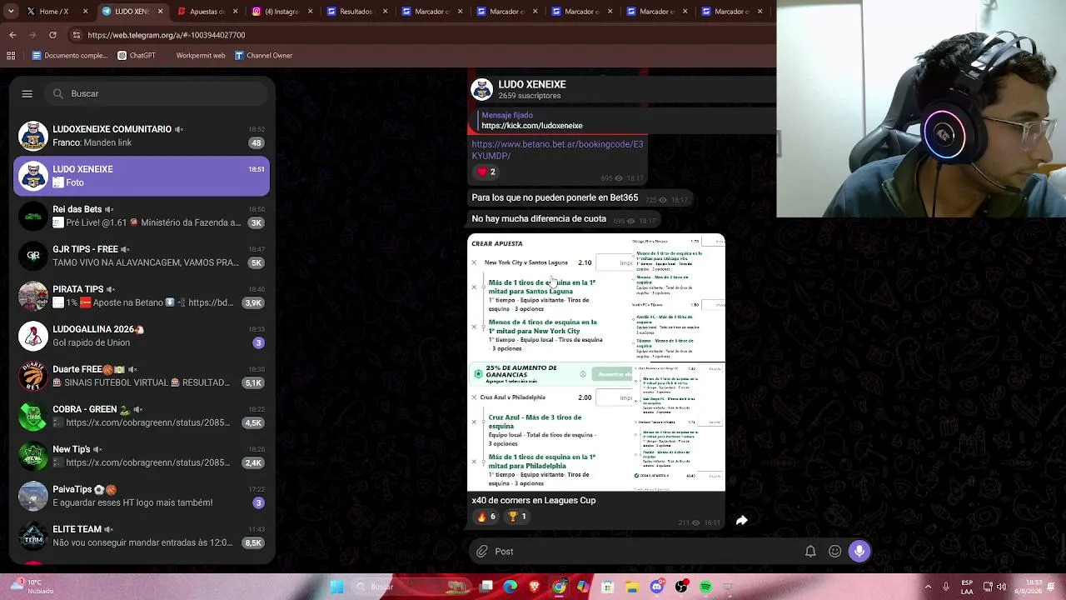Focus the Post message input
Viewport: 1066px width, 600px height.
click(x=645, y=552)
